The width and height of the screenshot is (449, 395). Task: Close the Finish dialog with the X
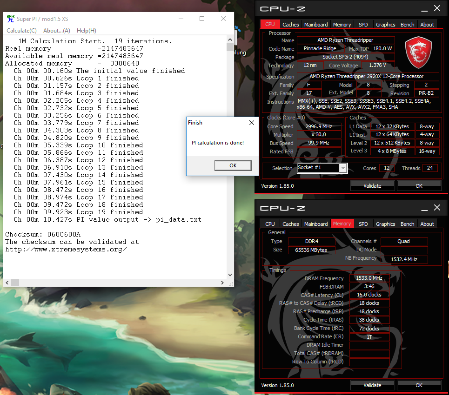click(x=251, y=123)
